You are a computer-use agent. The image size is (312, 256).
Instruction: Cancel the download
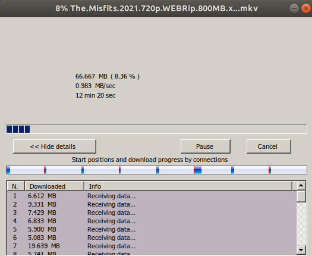pos(269,146)
